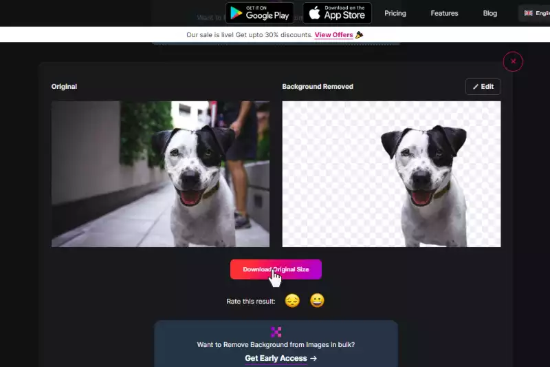Follow the View Offers link
The image size is (550, 367).
pos(333,34)
